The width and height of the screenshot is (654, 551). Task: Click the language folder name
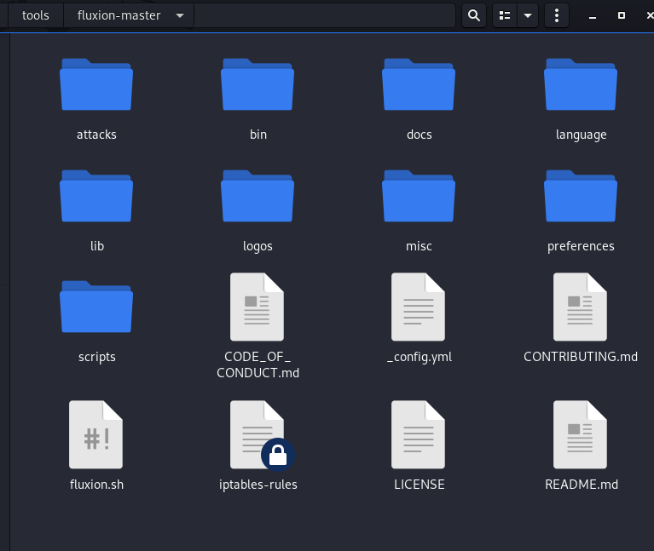(581, 135)
